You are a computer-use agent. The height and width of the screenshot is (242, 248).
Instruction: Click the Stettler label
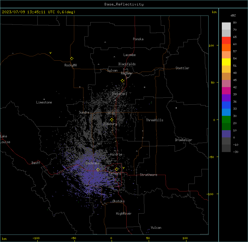(x=182, y=68)
